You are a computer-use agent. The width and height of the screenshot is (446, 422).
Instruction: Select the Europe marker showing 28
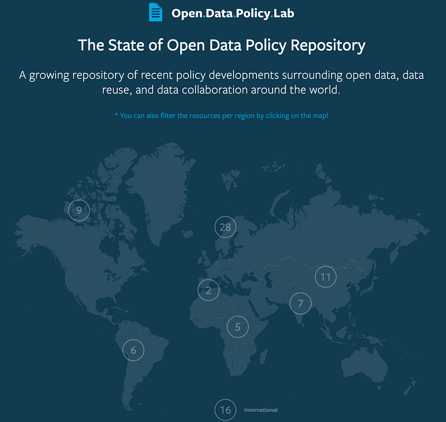pyautogui.click(x=225, y=227)
